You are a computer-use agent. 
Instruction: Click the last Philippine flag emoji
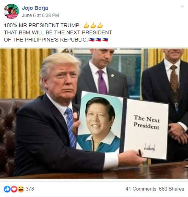coord(105,40)
